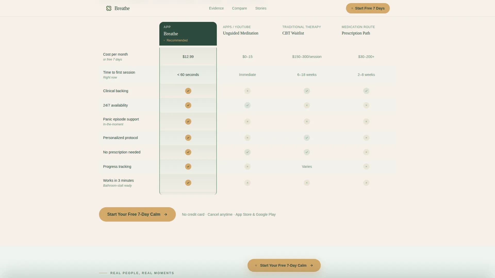Image resolution: width=495 pixels, height=278 pixels.
Task: Click the Breathe logo icon
Action: 109,8
